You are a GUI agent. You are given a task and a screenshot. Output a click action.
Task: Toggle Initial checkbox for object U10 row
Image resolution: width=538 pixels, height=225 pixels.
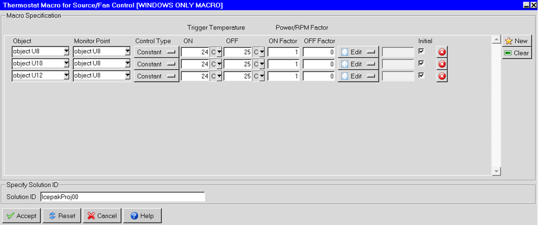[x=421, y=63]
